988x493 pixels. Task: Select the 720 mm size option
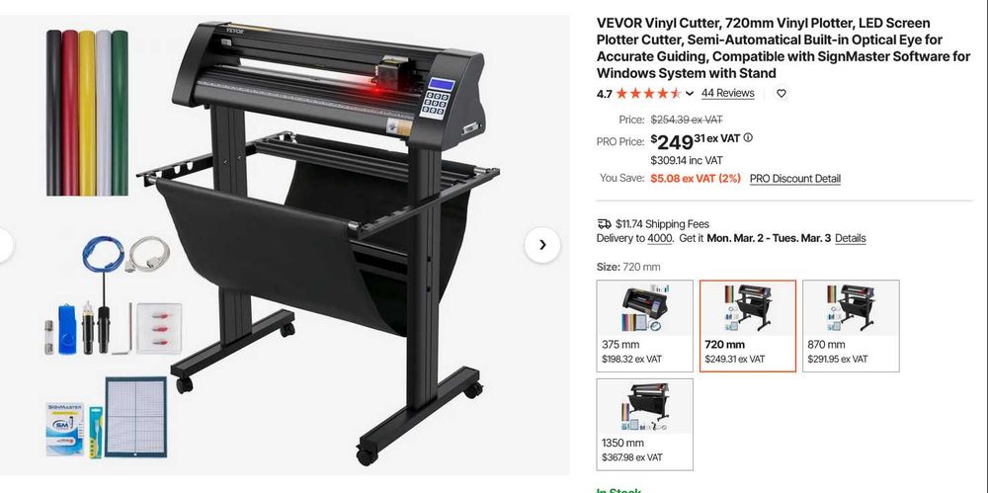tap(748, 326)
